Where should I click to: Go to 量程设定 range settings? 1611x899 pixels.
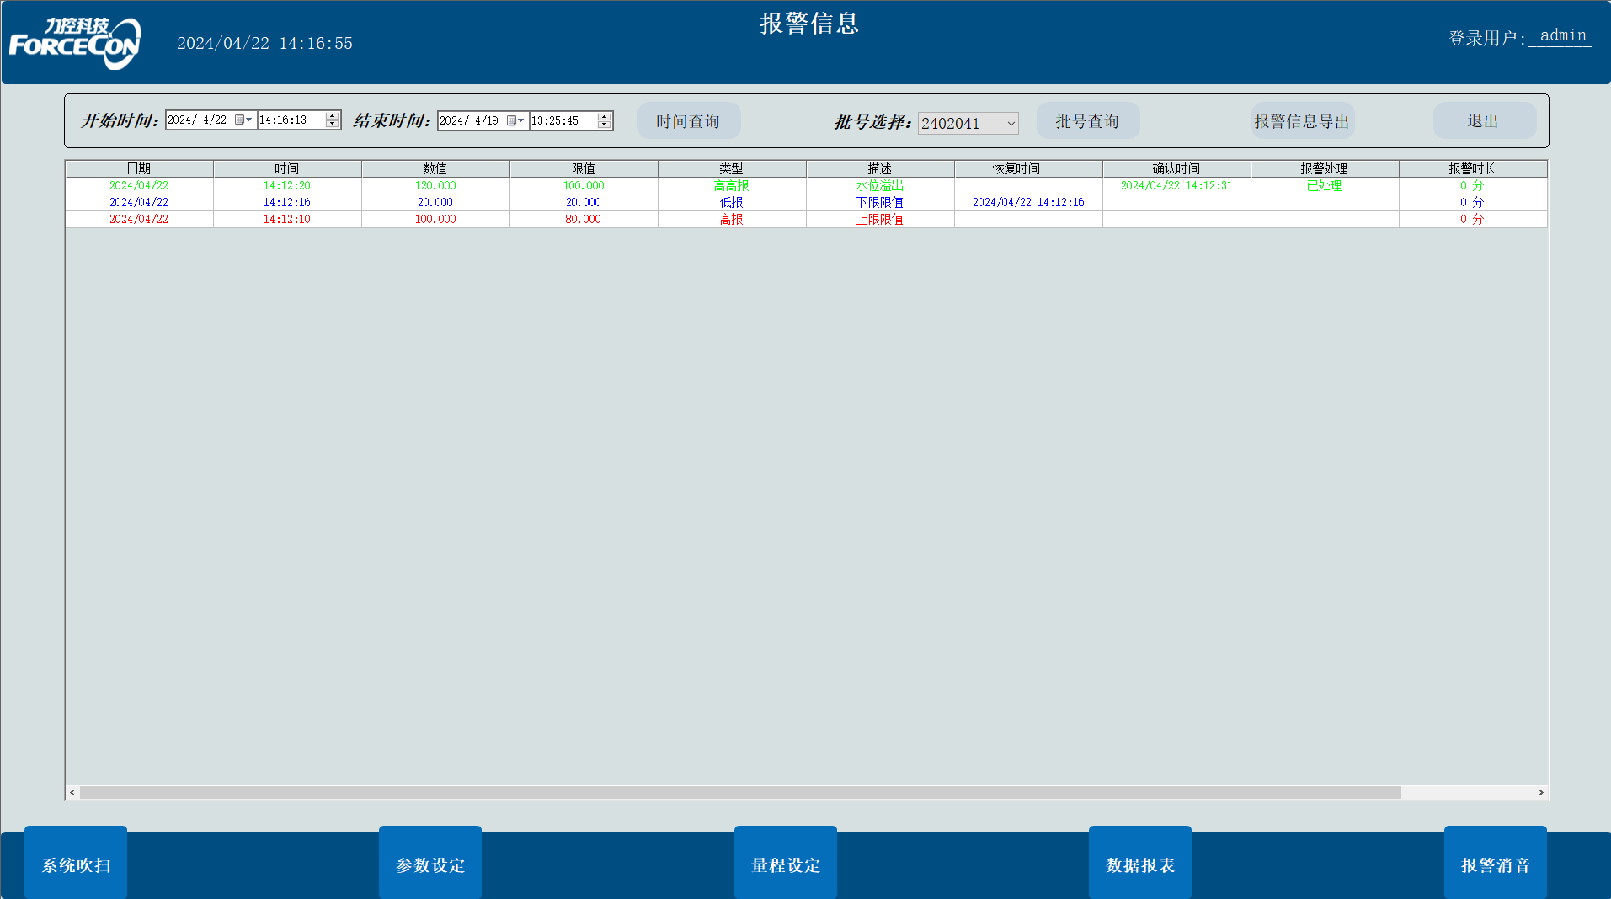[786, 864]
